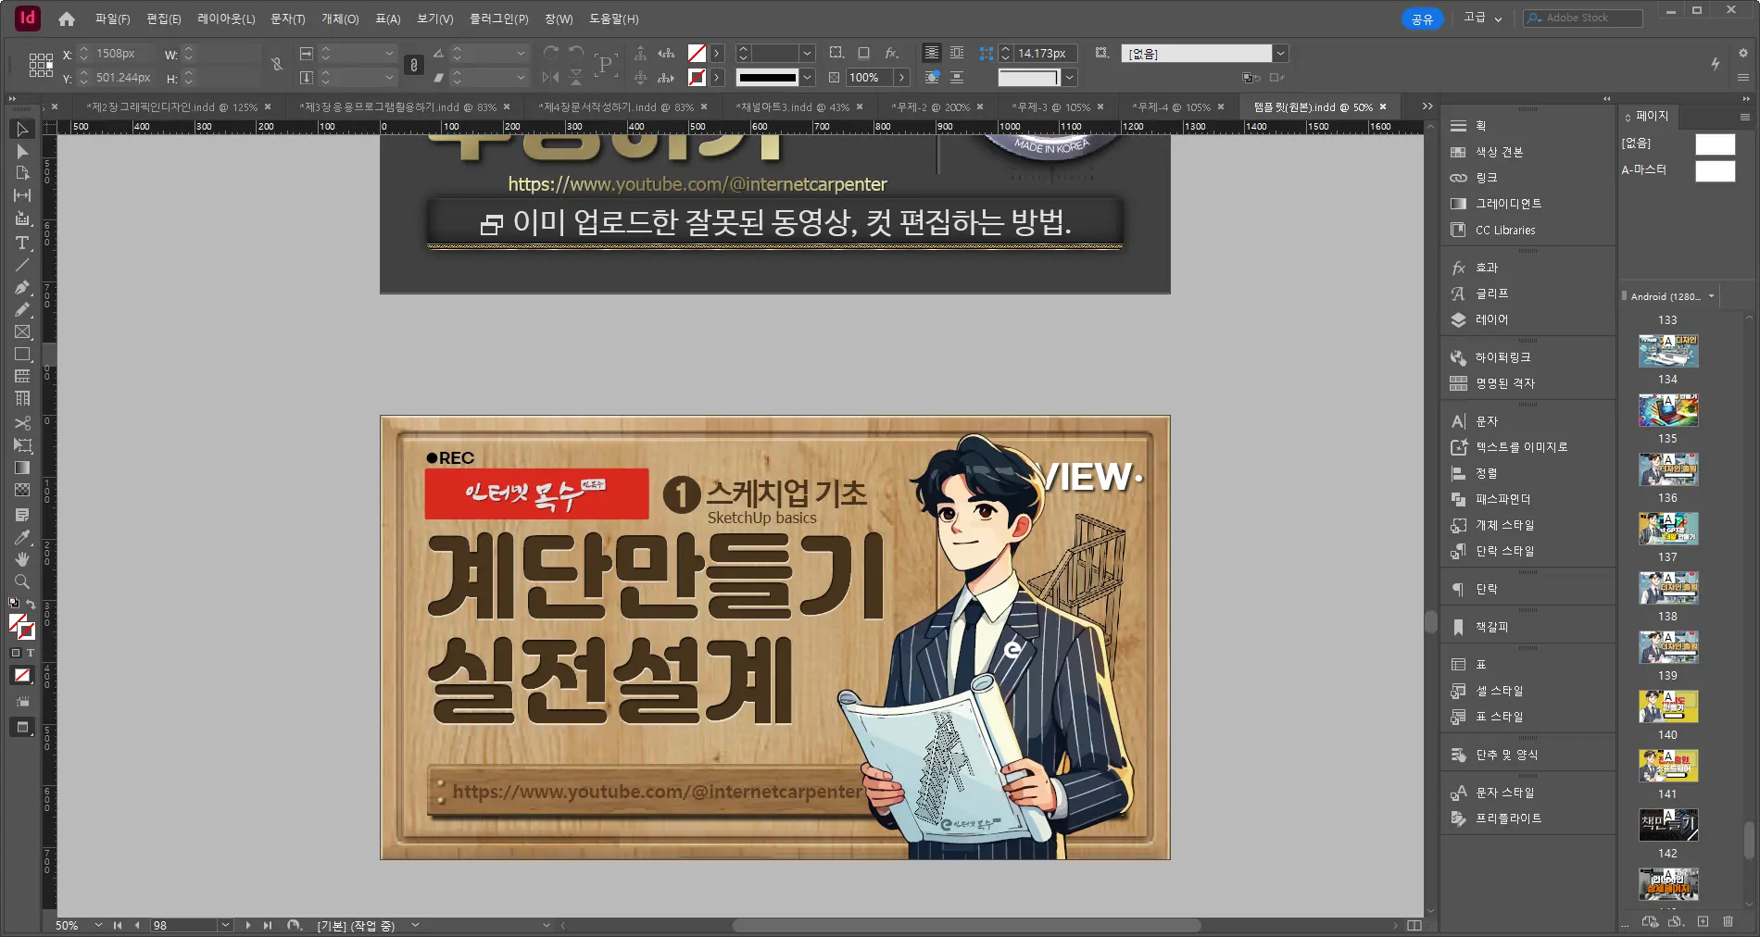Switch to the *채널아트3.indd document tab

(x=792, y=106)
